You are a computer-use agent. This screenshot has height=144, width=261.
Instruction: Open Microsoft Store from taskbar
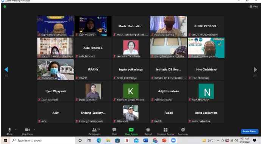click(x=117, y=141)
